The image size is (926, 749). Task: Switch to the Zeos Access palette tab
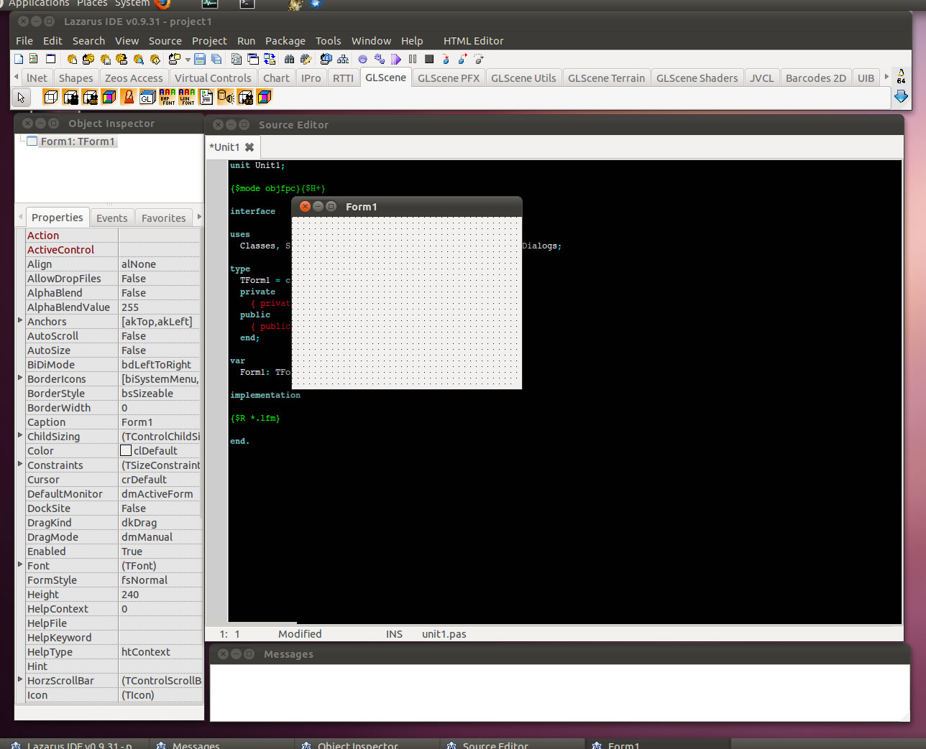pos(134,78)
